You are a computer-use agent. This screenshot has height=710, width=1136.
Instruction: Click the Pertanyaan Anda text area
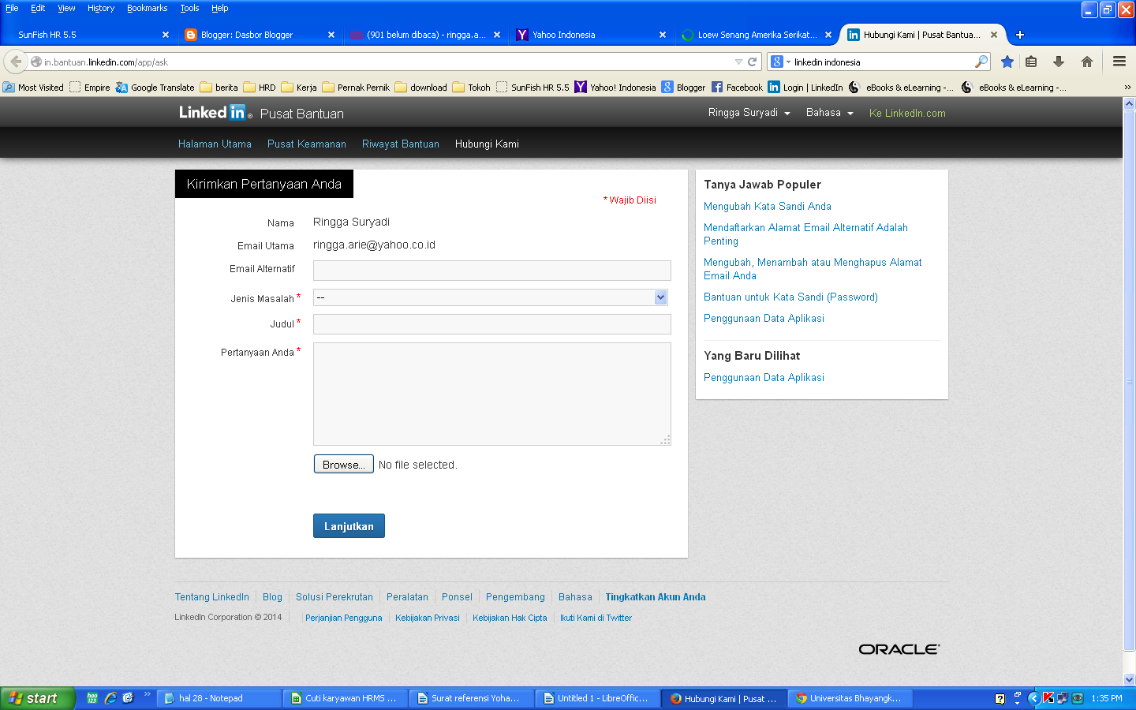pyautogui.click(x=491, y=394)
